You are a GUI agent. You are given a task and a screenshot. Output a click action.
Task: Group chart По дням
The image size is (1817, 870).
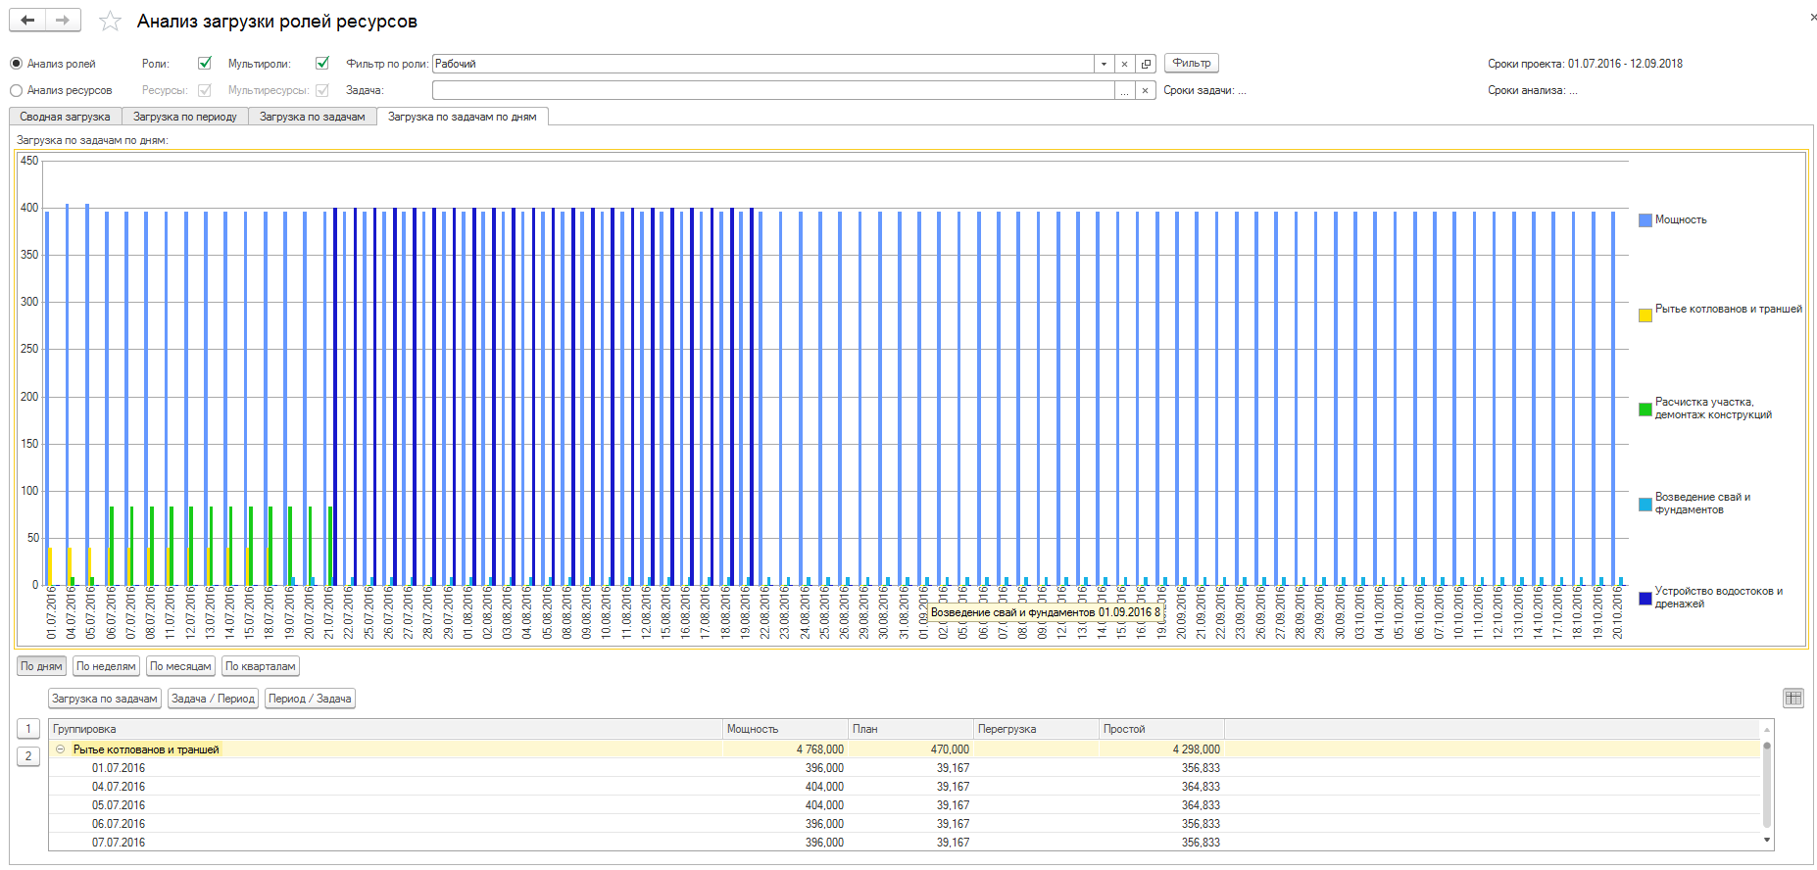point(41,666)
